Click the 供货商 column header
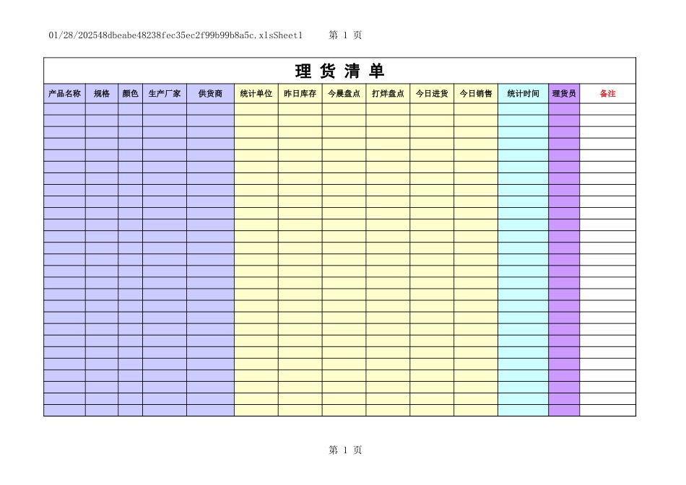Image resolution: width=686 pixels, height=485 pixels. point(209,92)
